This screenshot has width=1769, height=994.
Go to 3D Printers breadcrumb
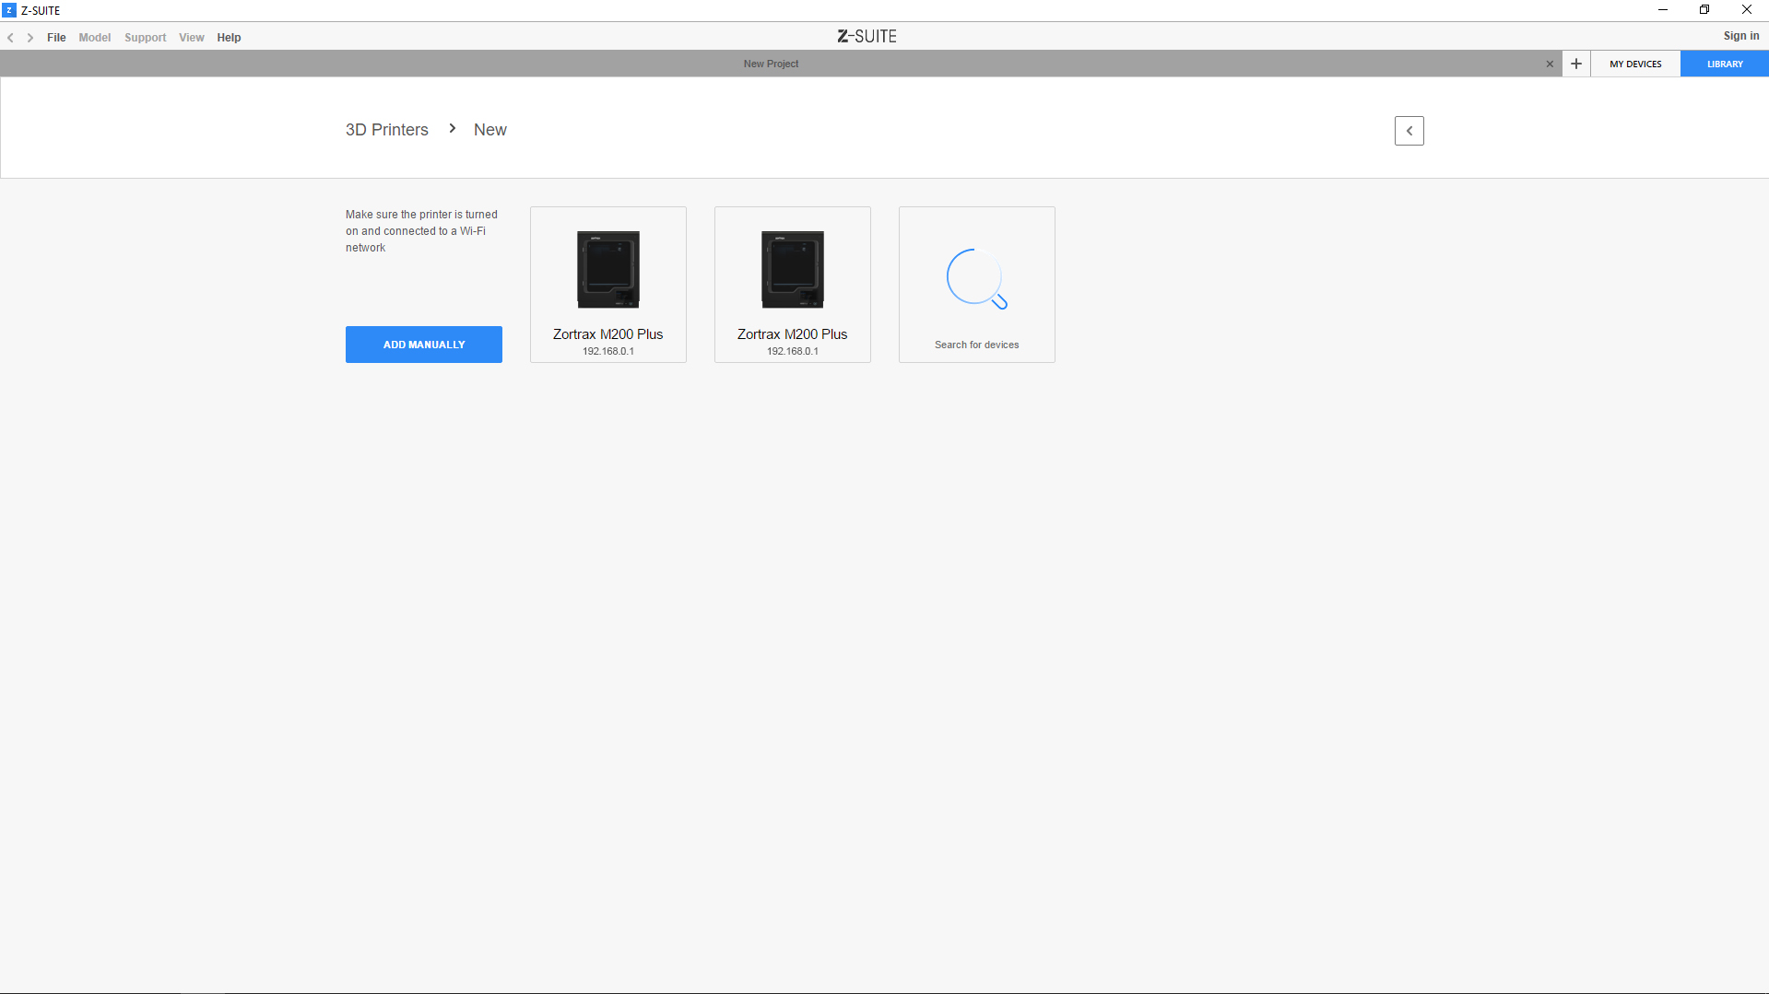[x=386, y=130]
